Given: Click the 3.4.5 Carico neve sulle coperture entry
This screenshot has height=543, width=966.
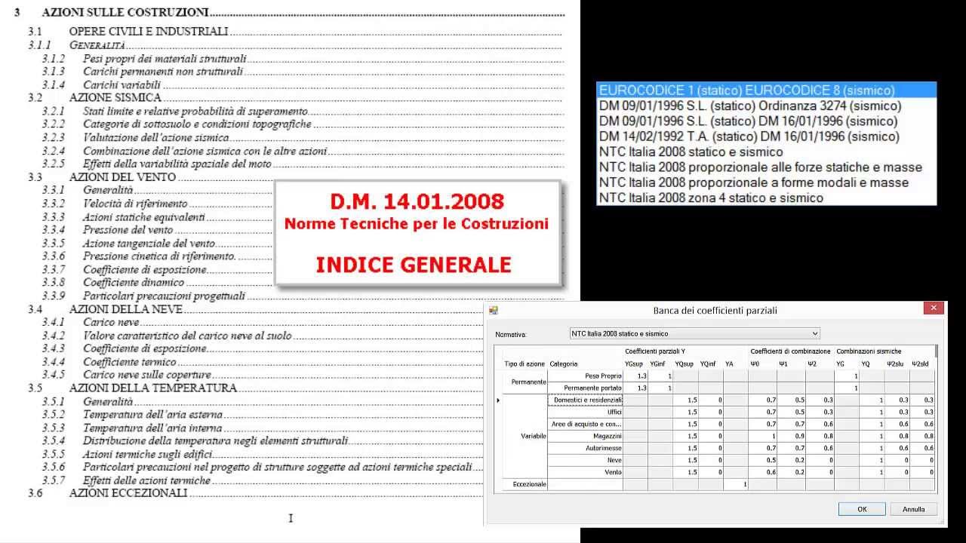Looking at the screenshot, I should click(127, 375).
